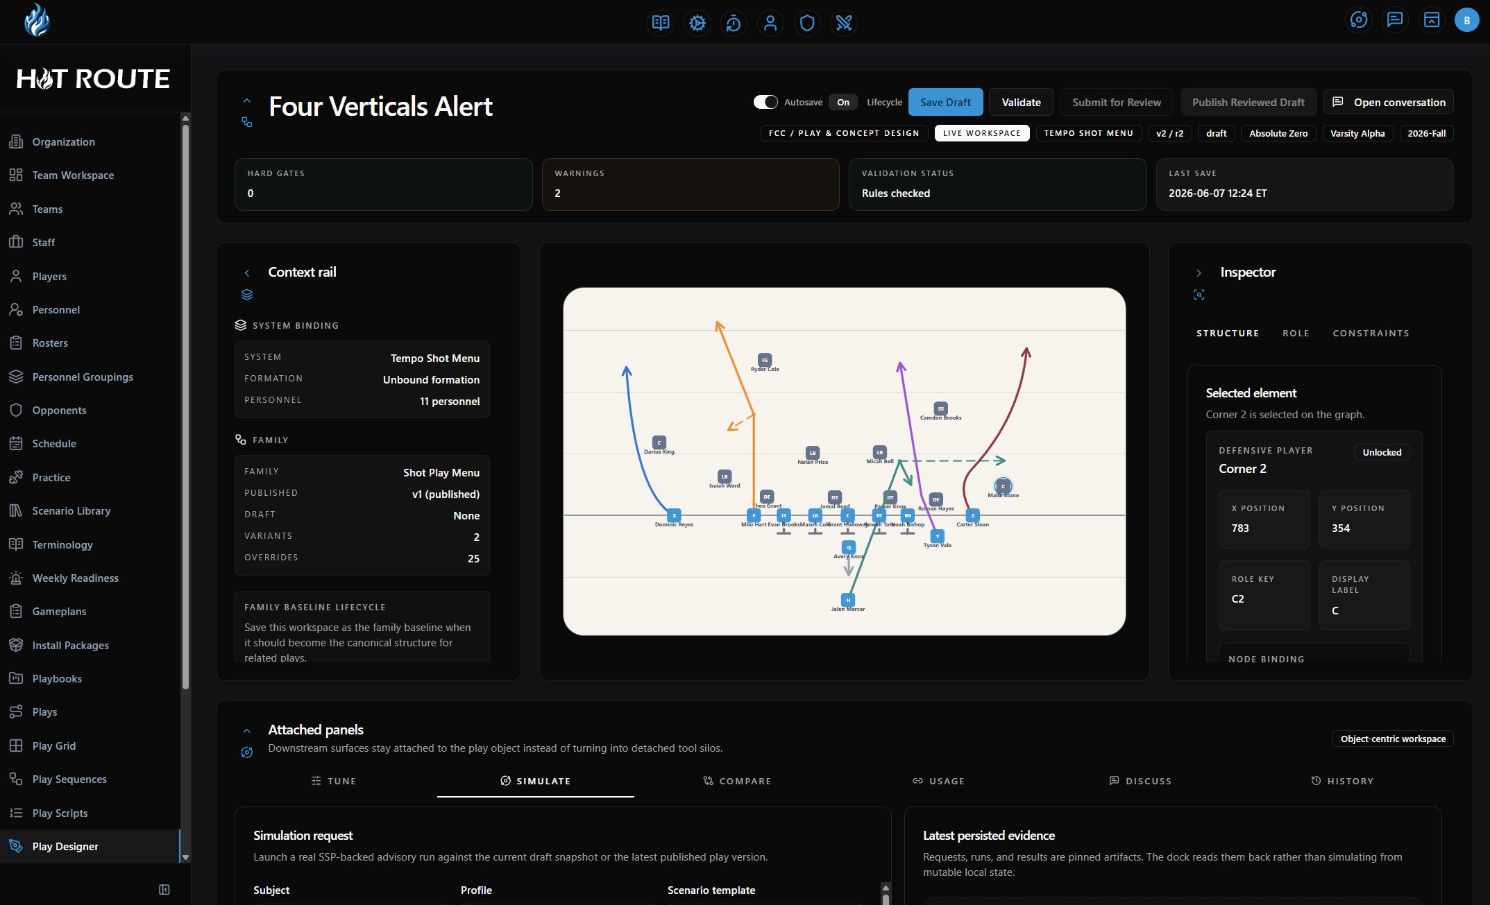1490x905 pixels.
Task: Switch to the COMPARE tab
Action: pos(737,781)
